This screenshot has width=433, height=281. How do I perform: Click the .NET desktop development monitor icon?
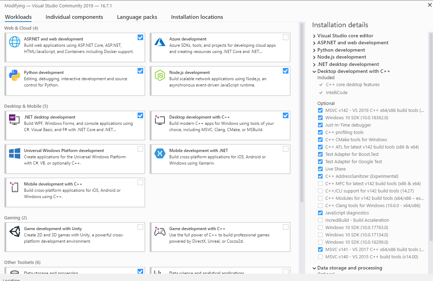15,120
